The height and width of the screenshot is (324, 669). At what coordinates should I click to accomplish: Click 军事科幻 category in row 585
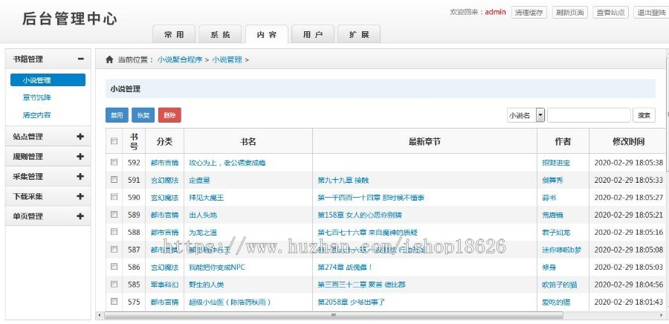pyautogui.click(x=164, y=285)
